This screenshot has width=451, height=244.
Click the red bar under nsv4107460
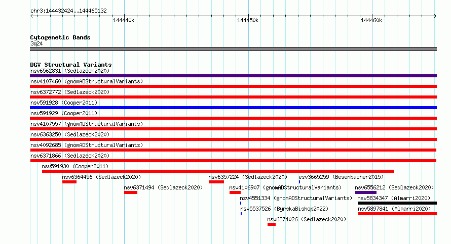[x=233, y=86]
